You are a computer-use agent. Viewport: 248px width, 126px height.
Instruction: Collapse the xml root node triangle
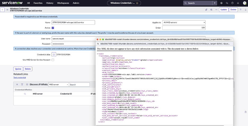(98, 54)
